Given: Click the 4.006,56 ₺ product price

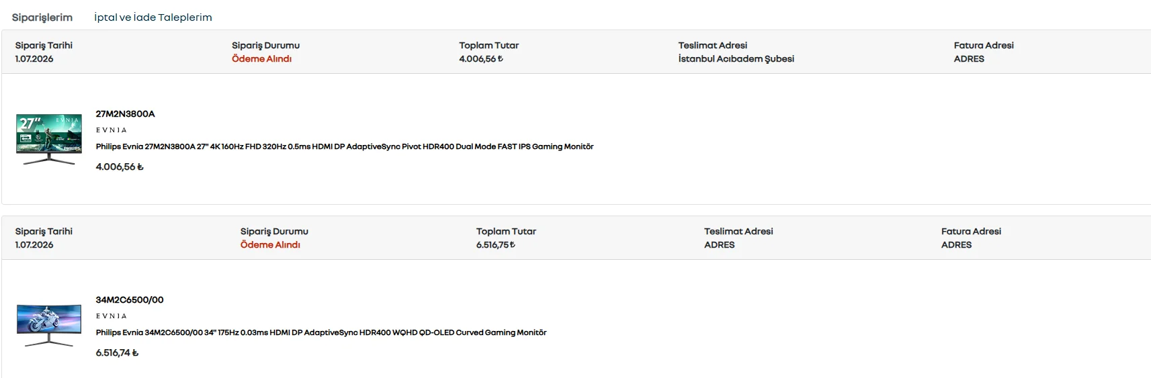Looking at the screenshot, I should pyautogui.click(x=120, y=167).
